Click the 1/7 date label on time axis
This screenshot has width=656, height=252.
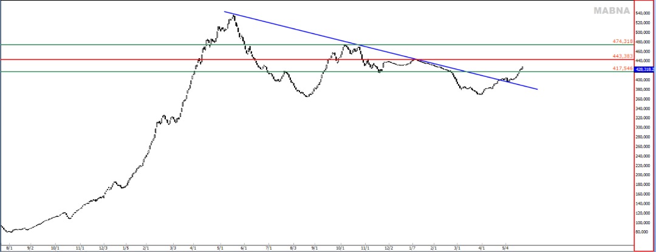pos(412,248)
